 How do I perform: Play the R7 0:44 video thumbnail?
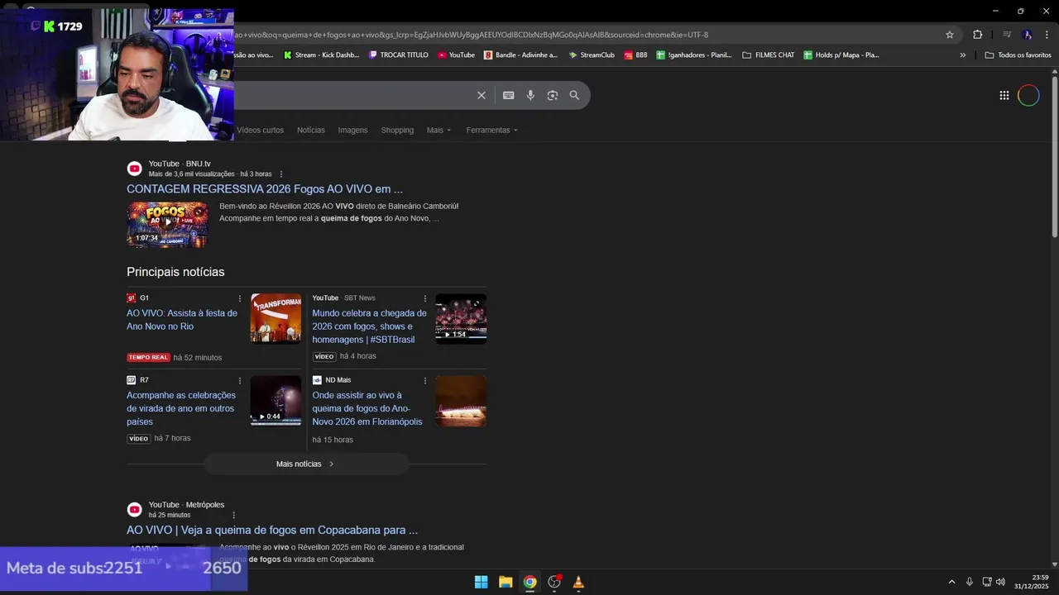(276, 401)
